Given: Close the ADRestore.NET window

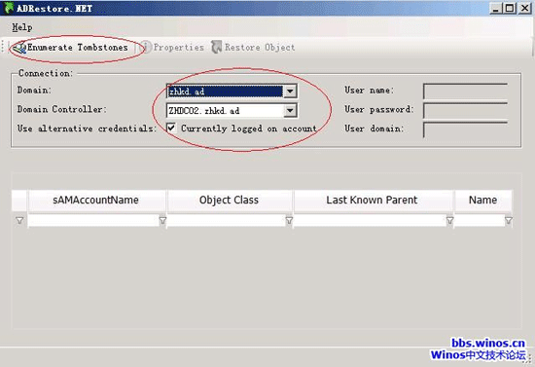Looking at the screenshot, I should [524, 8].
